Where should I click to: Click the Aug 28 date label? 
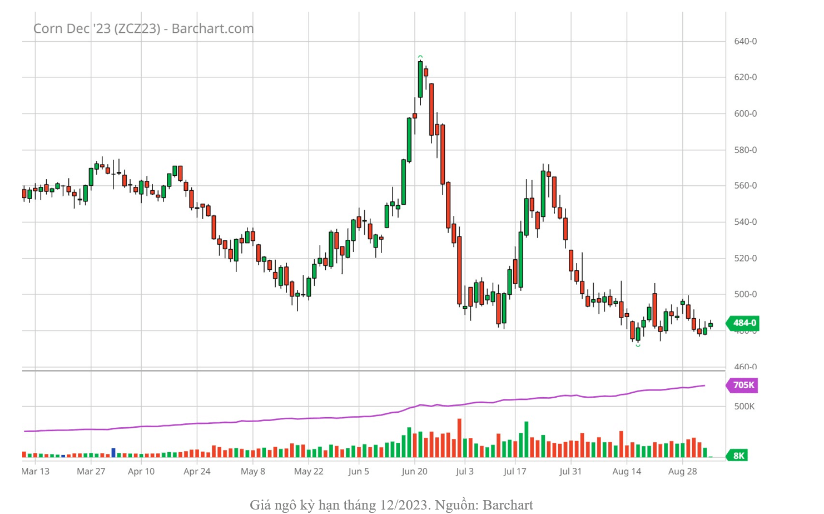coord(682,471)
